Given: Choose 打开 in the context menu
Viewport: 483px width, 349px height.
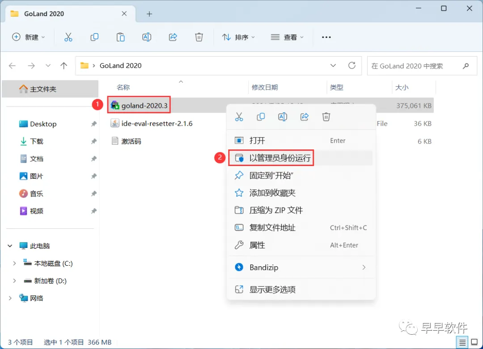Looking at the screenshot, I should pos(301,140).
